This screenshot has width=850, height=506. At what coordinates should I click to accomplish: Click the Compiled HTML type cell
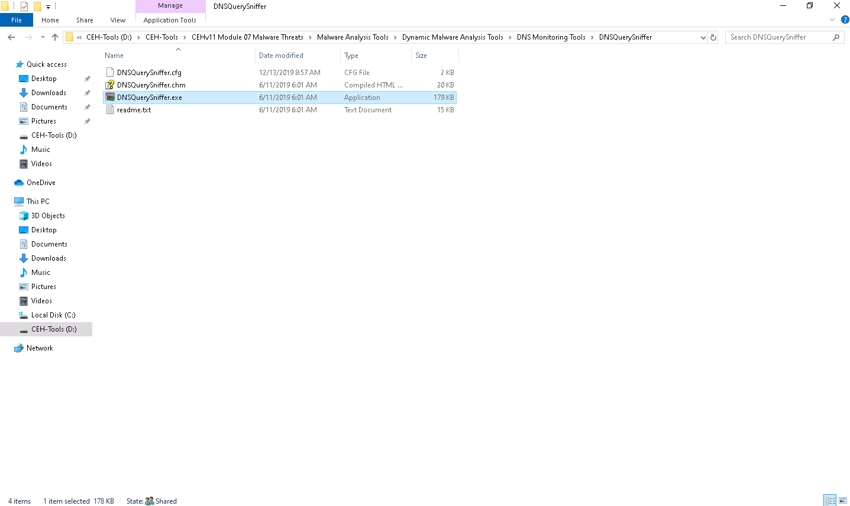point(373,85)
